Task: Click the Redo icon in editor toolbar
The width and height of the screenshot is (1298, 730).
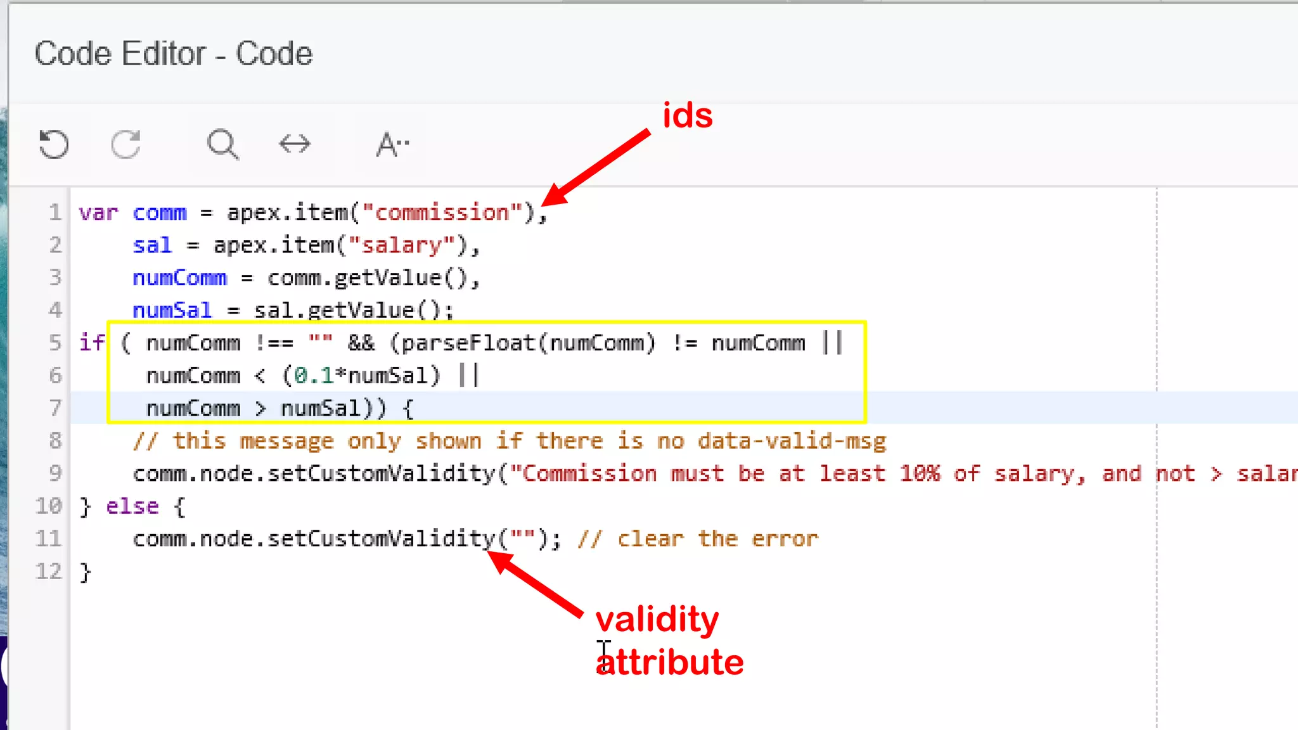Action: click(x=125, y=144)
